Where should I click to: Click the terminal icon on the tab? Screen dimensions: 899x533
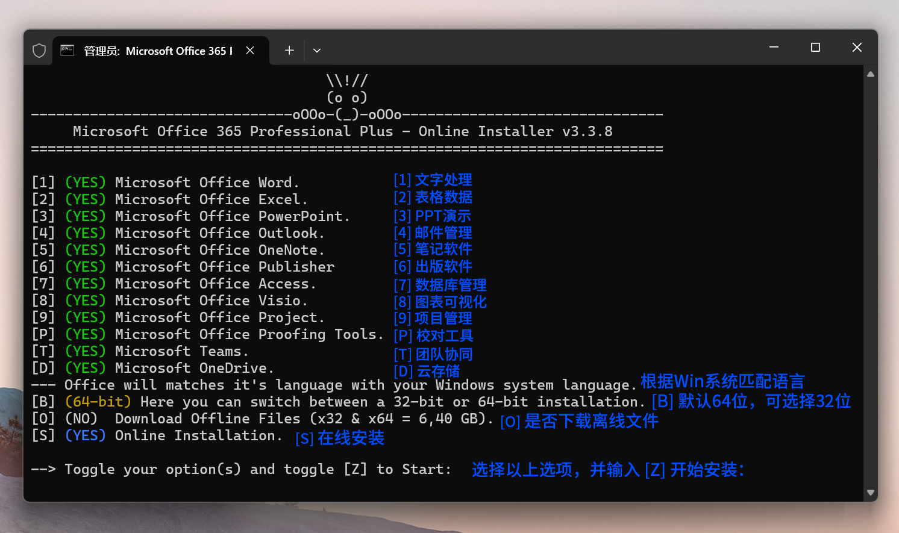pos(67,51)
